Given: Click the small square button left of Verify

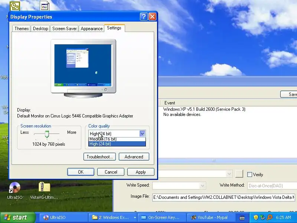Looking at the screenshot, I should tap(239, 174).
